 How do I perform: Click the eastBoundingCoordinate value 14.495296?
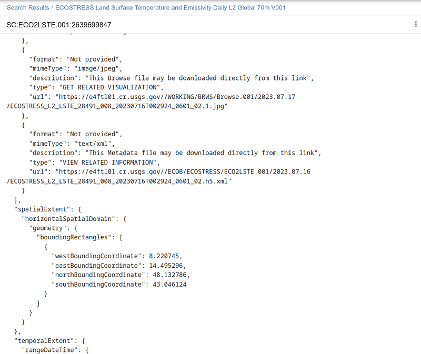(166, 266)
